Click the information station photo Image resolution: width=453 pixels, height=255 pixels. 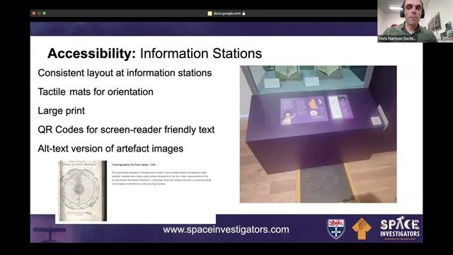coord(318,134)
